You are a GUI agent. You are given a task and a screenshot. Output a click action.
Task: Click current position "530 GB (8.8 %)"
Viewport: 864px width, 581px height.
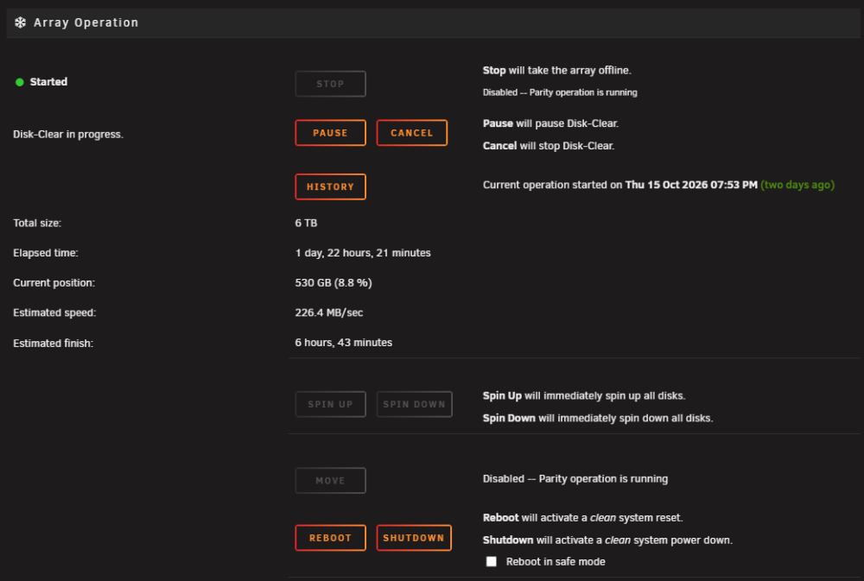click(334, 282)
